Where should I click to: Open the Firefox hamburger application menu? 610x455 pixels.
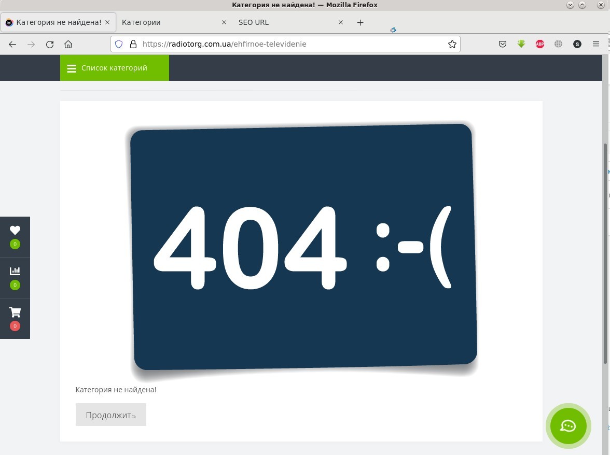pos(595,44)
